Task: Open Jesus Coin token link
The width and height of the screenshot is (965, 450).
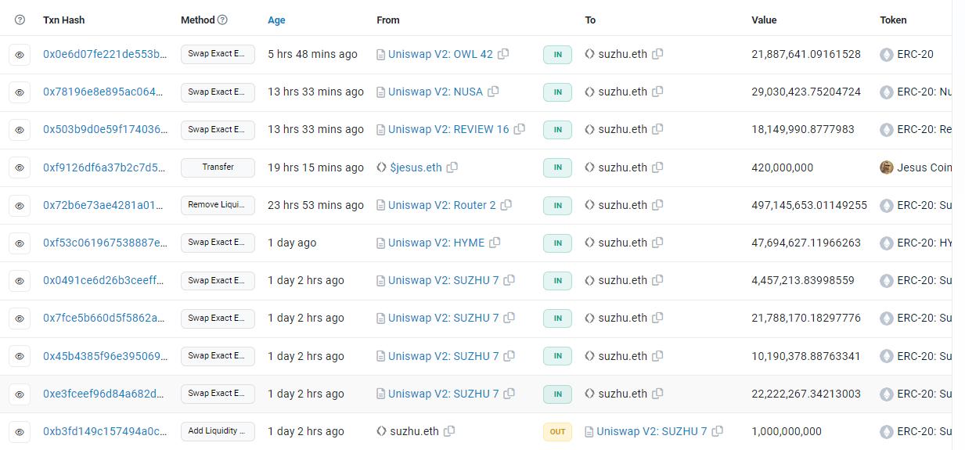Action: [x=924, y=167]
